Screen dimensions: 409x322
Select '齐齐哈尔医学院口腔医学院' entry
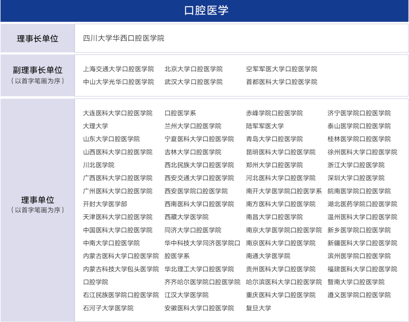pyautogui.click(x=202, y=282)
